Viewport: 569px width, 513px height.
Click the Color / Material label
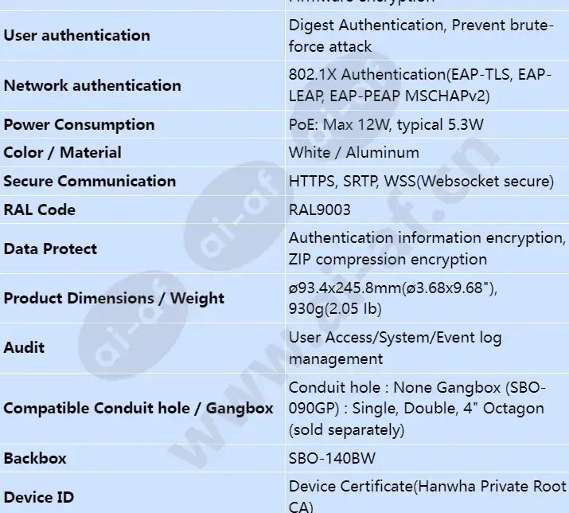(x=62, y=153)
